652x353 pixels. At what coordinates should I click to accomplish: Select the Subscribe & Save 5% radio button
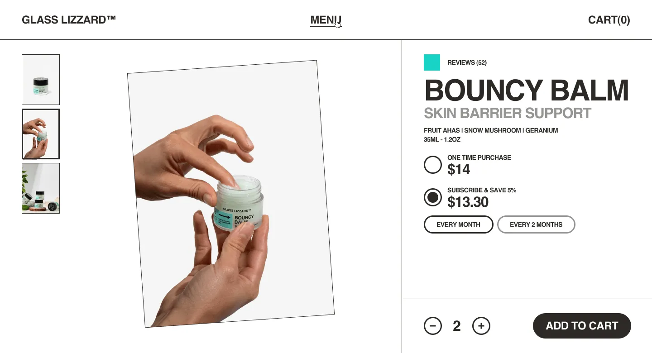[x=433, y=197]
